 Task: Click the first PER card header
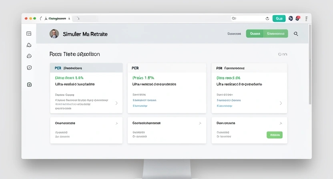pyautogui.click(x=86, y=68)
